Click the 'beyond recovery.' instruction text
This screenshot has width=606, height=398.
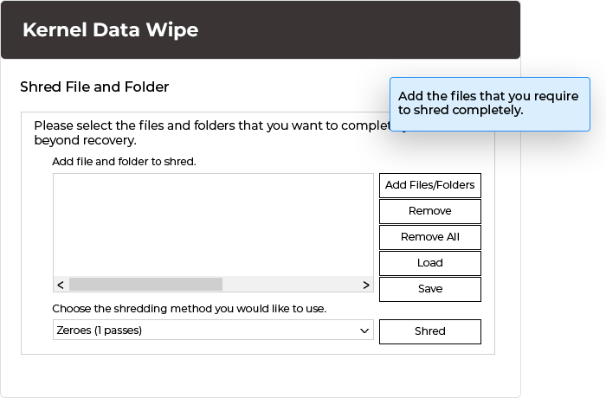[85, 140]
